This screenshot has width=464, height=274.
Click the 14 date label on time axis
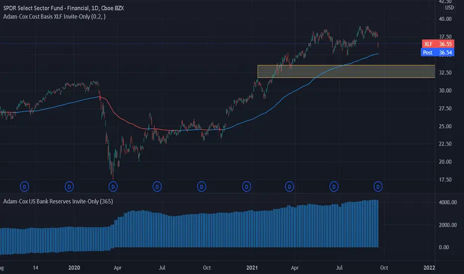pyautogui.click(x=35, y=268)
